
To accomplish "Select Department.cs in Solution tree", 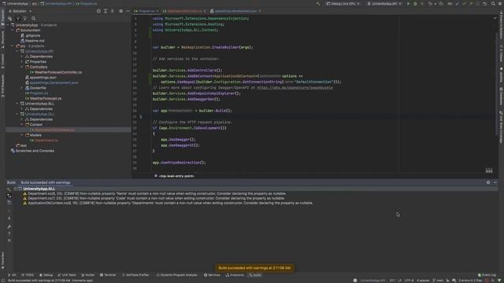I will 44,140.
